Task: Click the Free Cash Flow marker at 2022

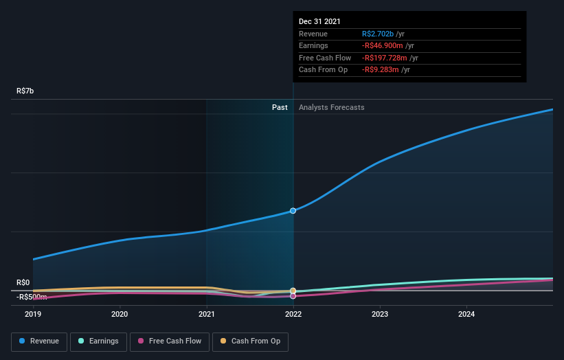Action: (293, 296)
